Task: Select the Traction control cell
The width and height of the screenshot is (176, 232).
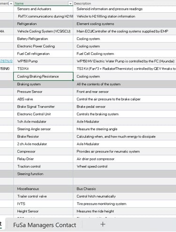Action: tap(43, 166)
